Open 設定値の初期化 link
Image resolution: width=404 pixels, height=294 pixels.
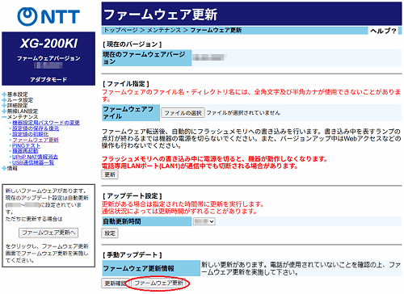[x=31, y=134]
